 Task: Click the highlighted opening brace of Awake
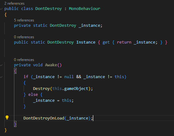(x=15, y=71)
